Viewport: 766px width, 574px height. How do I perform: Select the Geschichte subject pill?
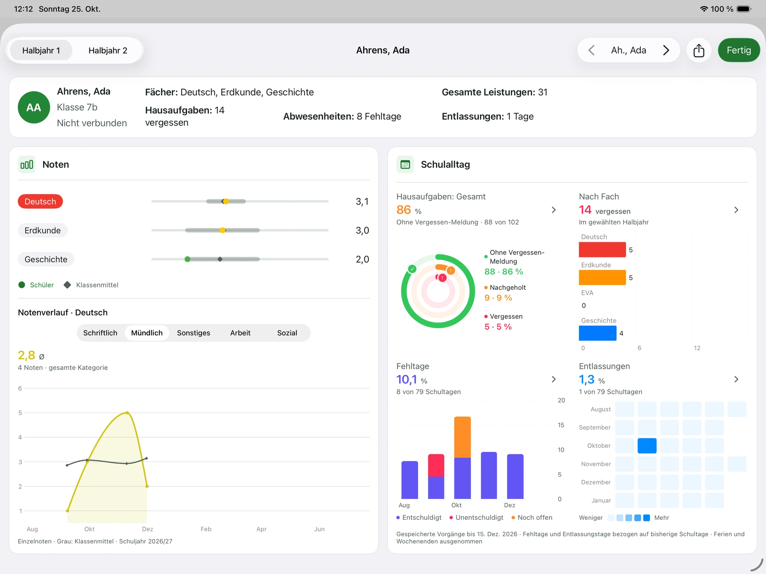tap(46, 259)
